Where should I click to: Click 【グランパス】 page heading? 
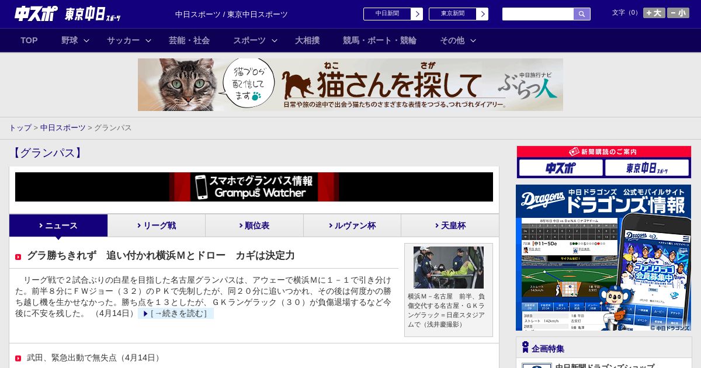(47, 153)
